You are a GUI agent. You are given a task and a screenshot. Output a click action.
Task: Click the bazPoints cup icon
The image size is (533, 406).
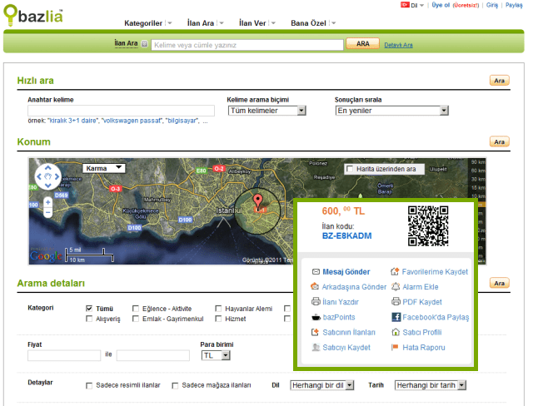click(316, 317)
